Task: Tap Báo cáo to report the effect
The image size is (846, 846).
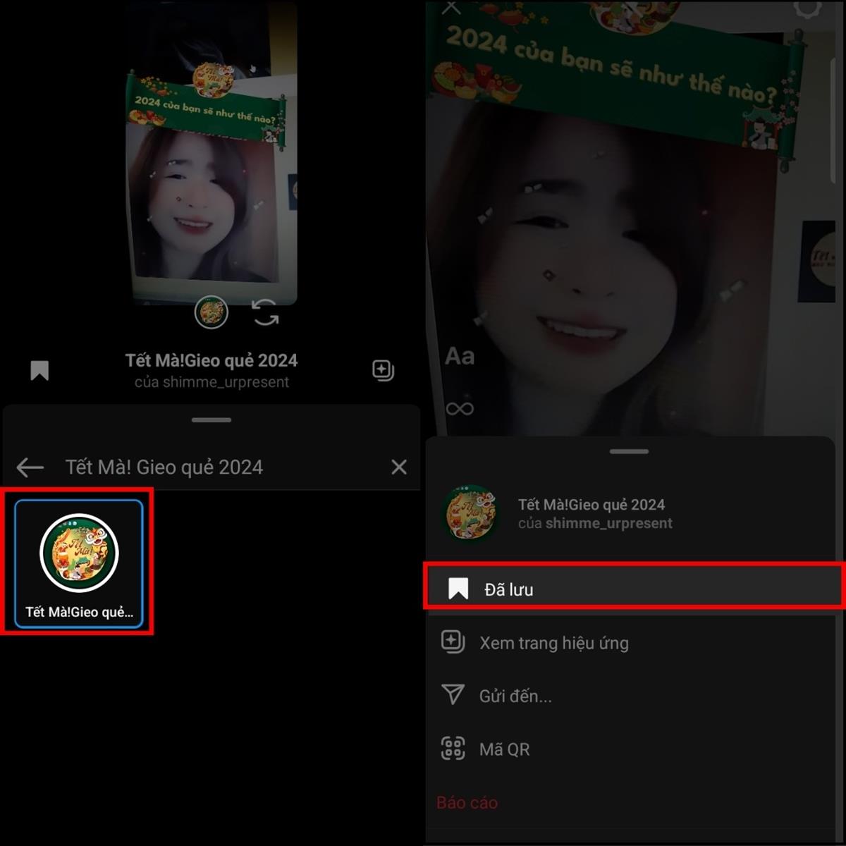Action: pos(467,802)
